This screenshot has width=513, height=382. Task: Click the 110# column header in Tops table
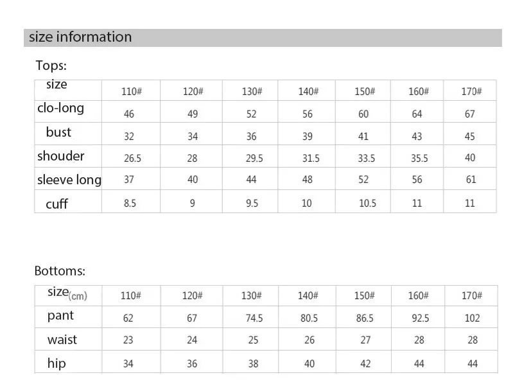[x=131, y=91]
